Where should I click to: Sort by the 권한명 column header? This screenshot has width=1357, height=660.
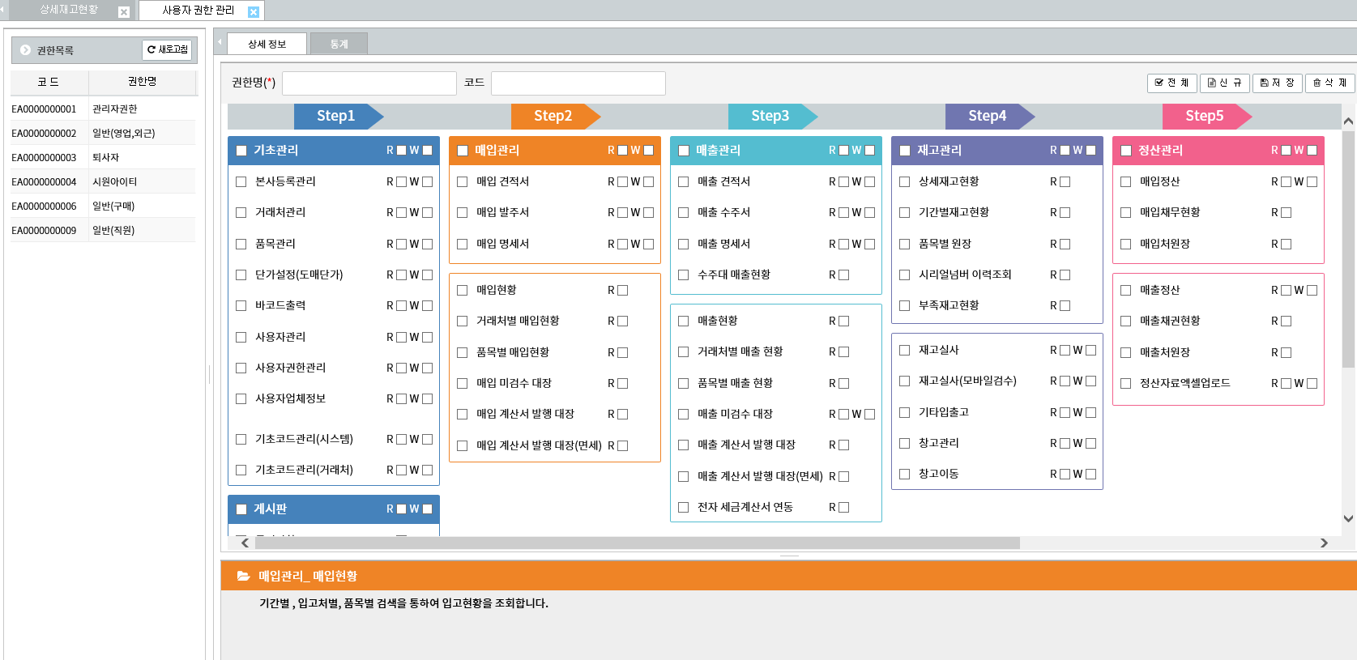pyautogui.click(x=142, y=82)
